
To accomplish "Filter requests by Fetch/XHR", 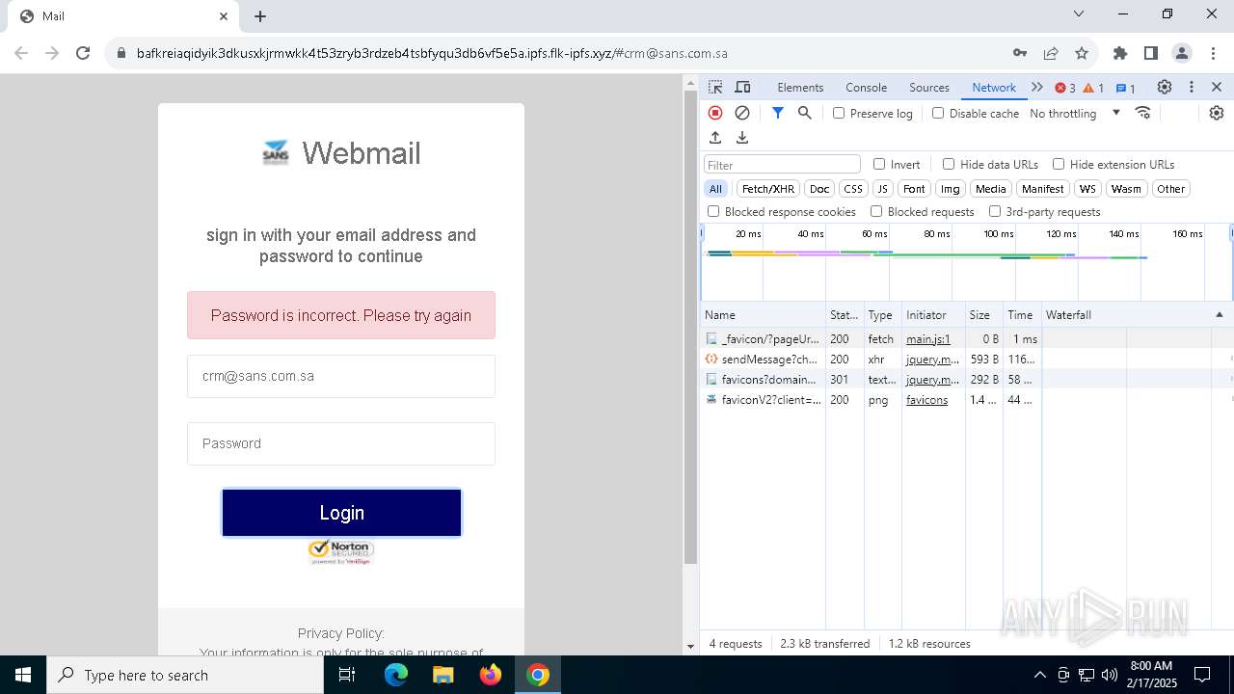I will point(768,189).
